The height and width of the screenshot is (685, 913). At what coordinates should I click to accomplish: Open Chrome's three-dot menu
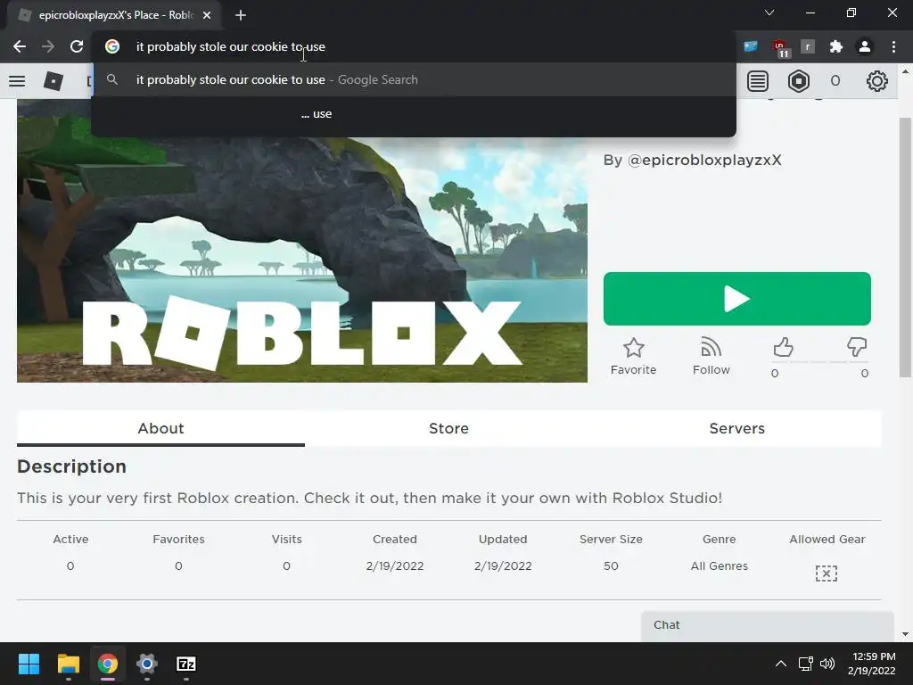pyautogui.click(x=893, y=46)
